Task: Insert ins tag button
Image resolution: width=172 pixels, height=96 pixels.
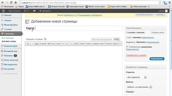Action: [x=53, y=43]
